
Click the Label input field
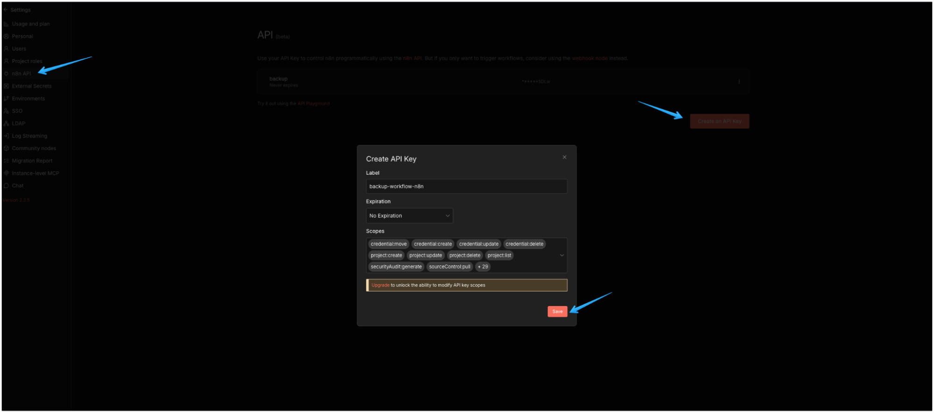[x=466, y=186]
